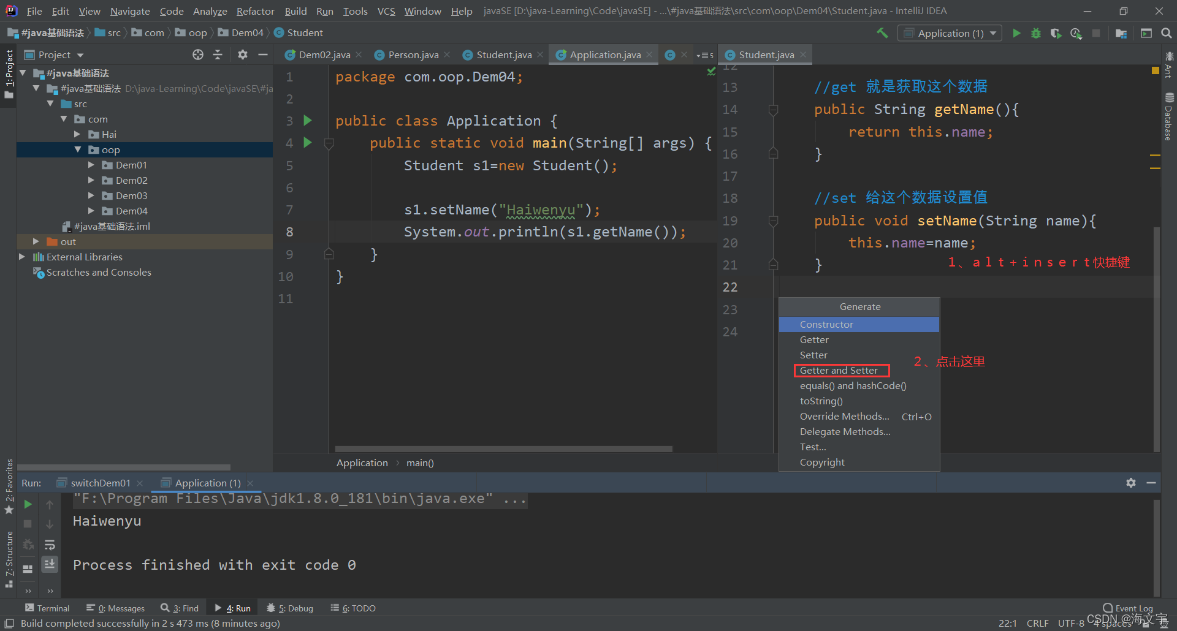Show hidden editor tabs list
Viewport: 1177px width, 631px height.
705,55
